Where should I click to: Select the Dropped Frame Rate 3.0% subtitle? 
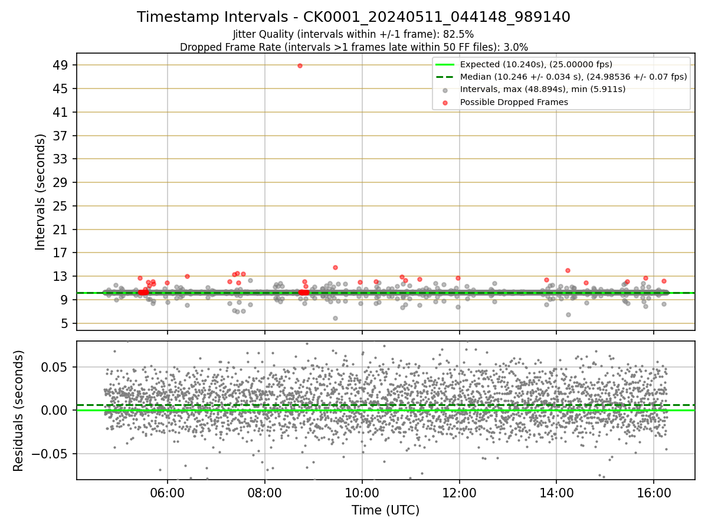coord(353,47)
